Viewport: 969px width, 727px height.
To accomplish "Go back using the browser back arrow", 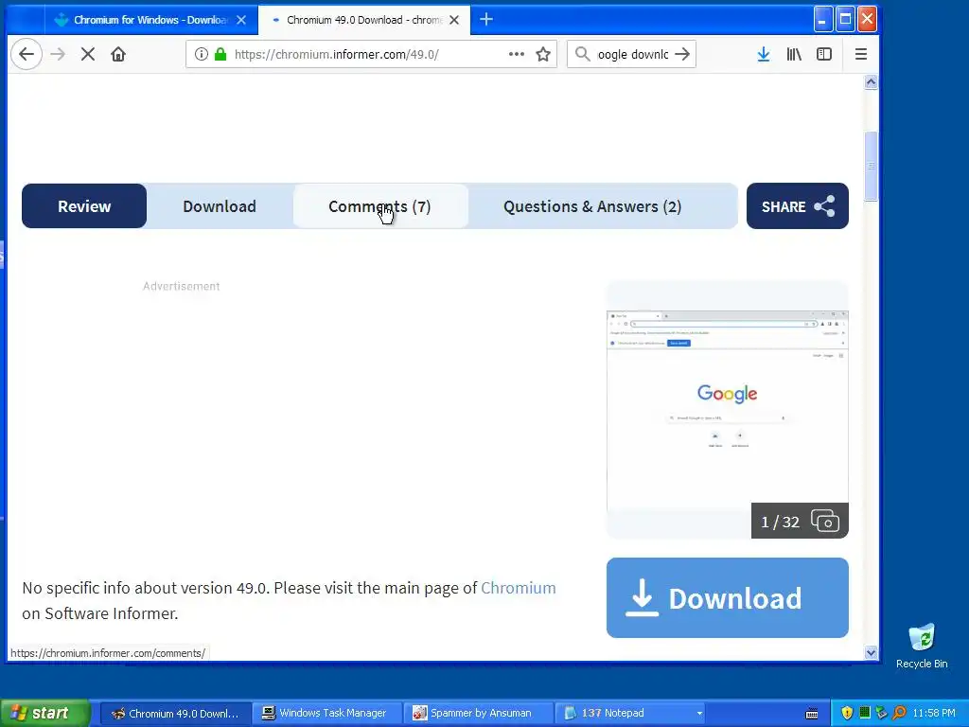I will pyautogui.click(x=26, y=54).
